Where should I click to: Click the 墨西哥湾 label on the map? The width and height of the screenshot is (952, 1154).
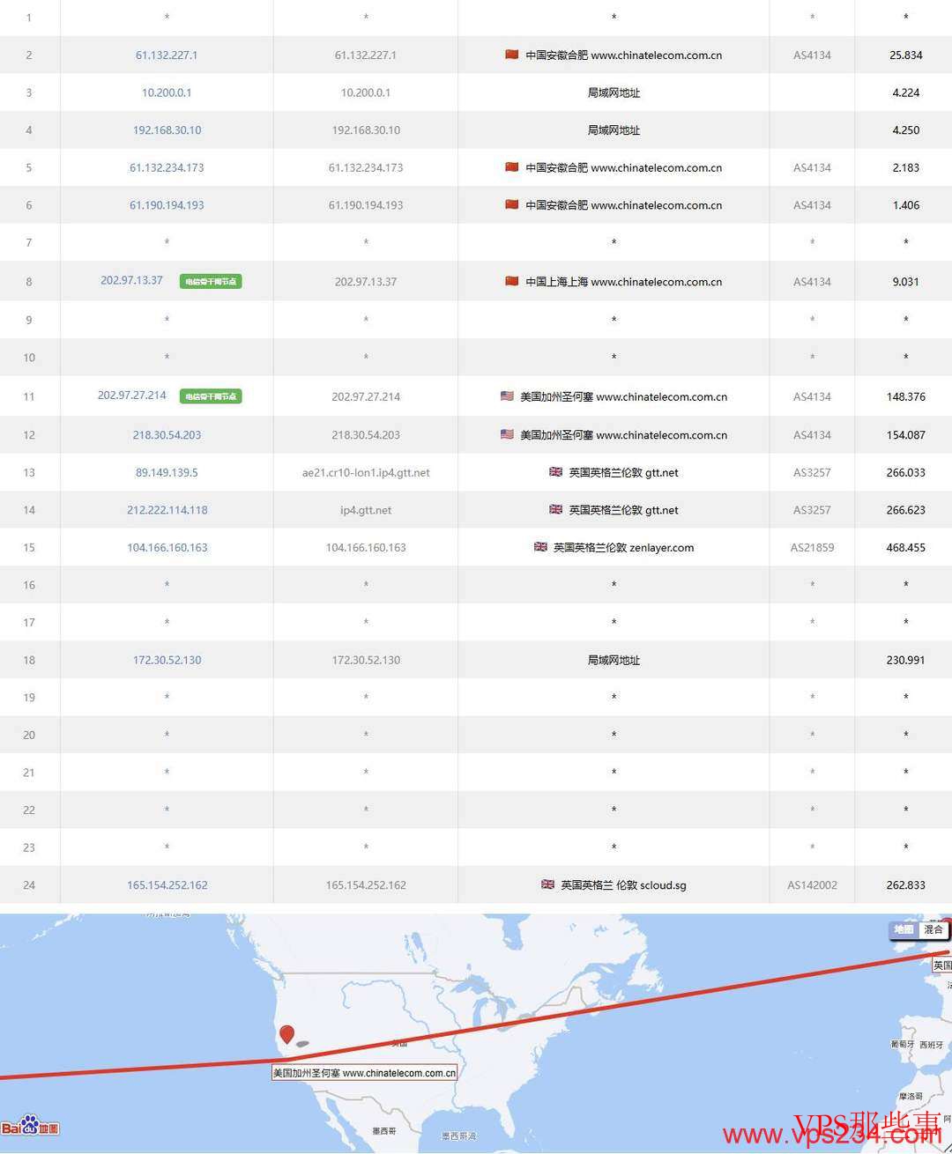tap(458, 1136)
